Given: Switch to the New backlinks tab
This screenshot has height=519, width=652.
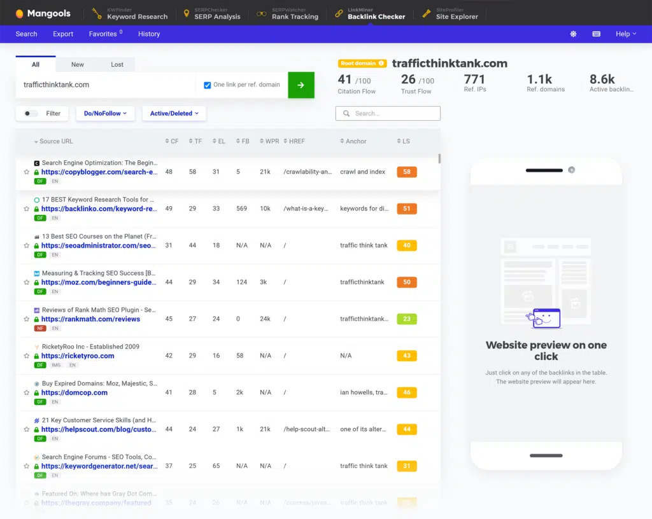Looking at the screenshot, I should tap(78, 65).
